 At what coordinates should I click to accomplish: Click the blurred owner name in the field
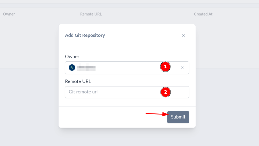point(86,68)
